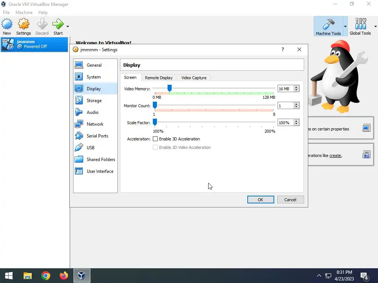Open the File menu
Image resolution: width=378 pixels, height=283 pixels.
point(6,12)
